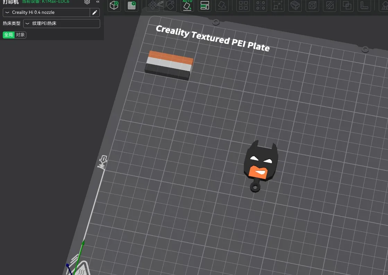388x275 pixels.
Task: Click the cube with circle icon
Action: point(312,5)
